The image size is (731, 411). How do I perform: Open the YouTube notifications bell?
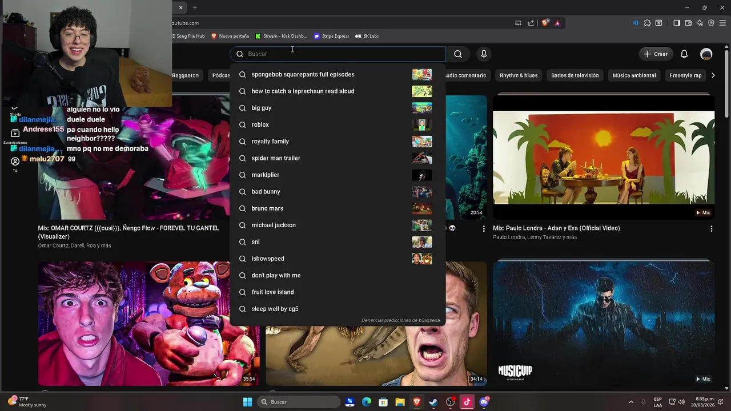pos(684,54)
